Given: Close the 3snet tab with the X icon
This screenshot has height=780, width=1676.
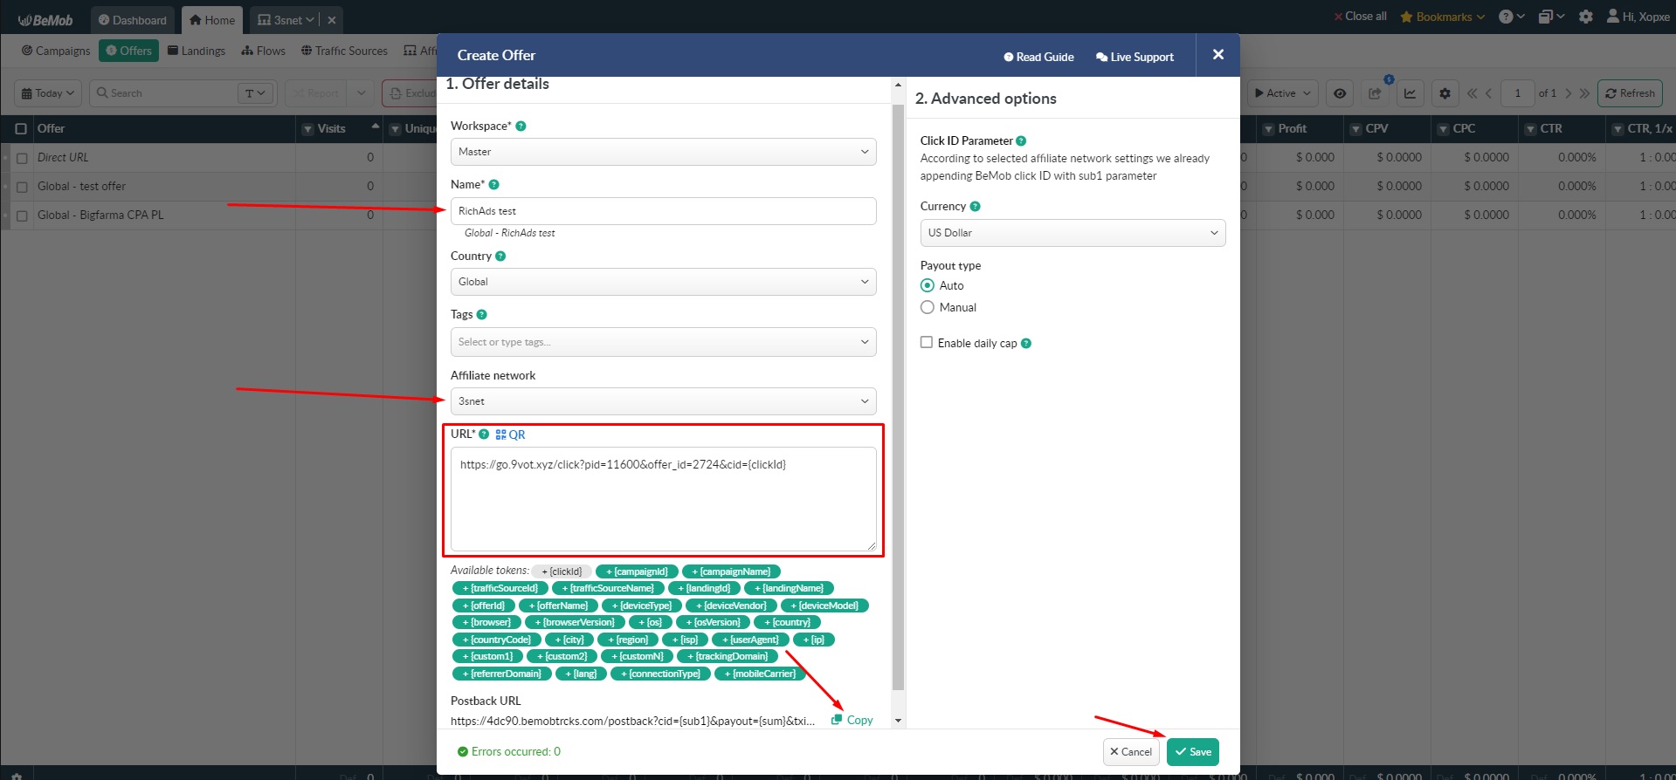Looking at the screenshot, I should [x=332, y=20].
